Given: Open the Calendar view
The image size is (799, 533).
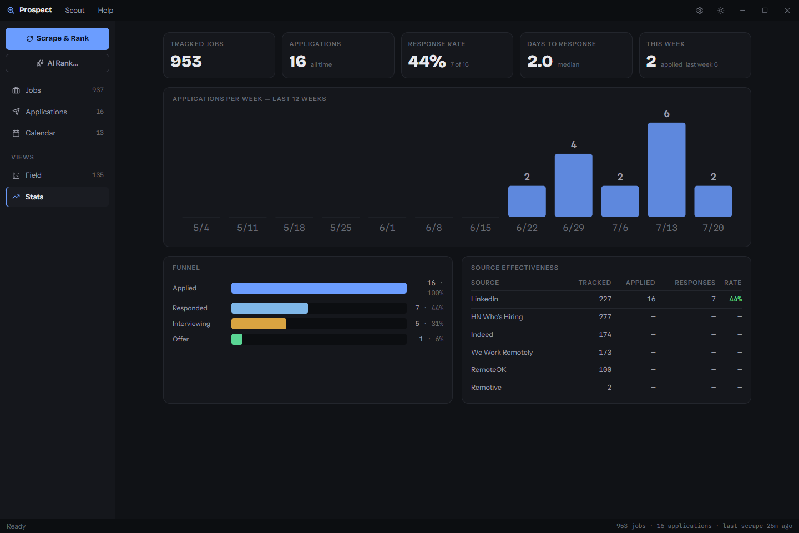Looking at the screenshot, I should tap(58, 133).
